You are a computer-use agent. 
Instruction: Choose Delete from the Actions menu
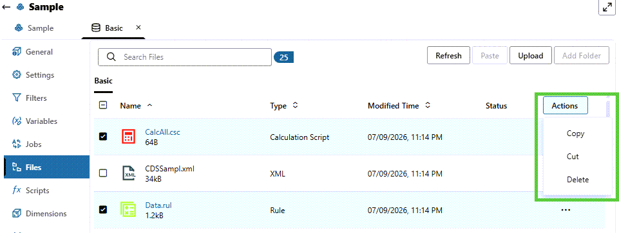[x=578, y=180]
